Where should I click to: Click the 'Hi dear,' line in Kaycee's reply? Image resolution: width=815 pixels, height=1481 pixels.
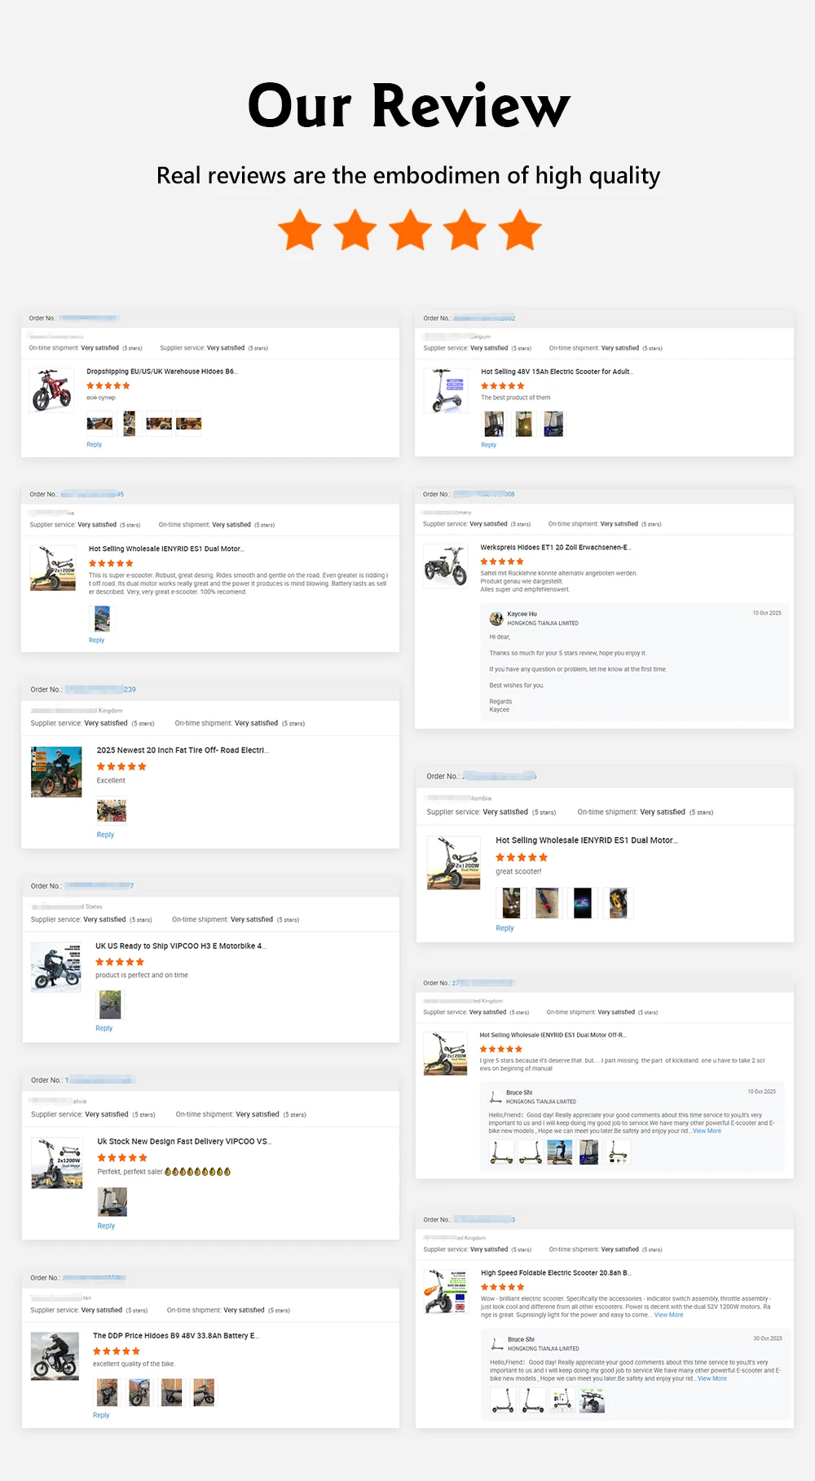[x=500, y=637]
